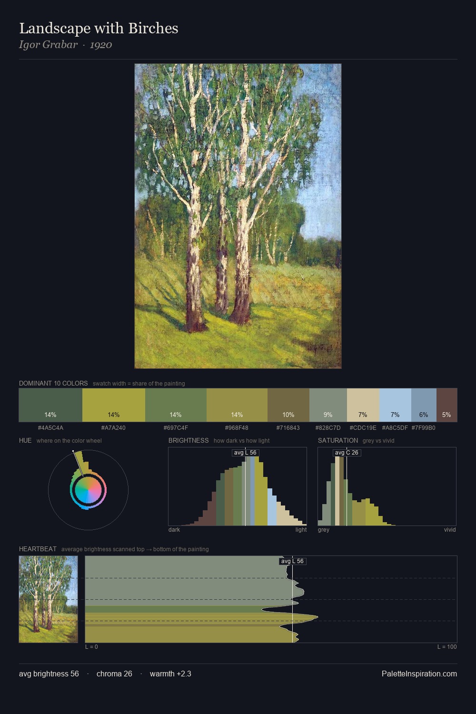
Task: Click the warmth +2.3 footer stat
Action: (x=170, y=674)
